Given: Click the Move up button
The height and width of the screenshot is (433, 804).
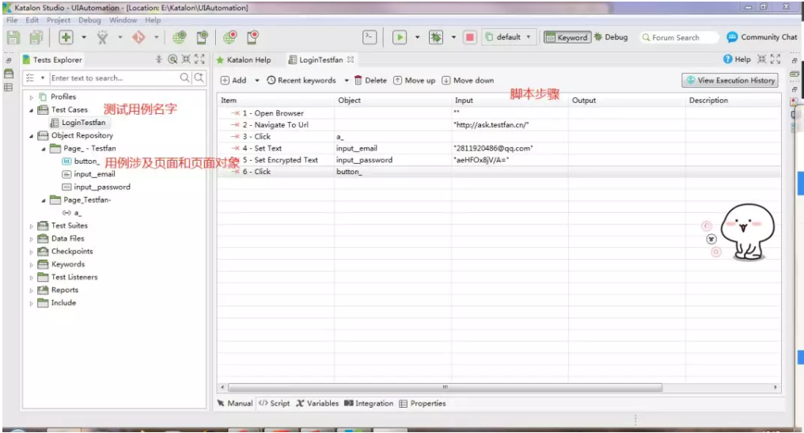Looking at the screenshot, I should pyautogui.click(x=415, y=81).
